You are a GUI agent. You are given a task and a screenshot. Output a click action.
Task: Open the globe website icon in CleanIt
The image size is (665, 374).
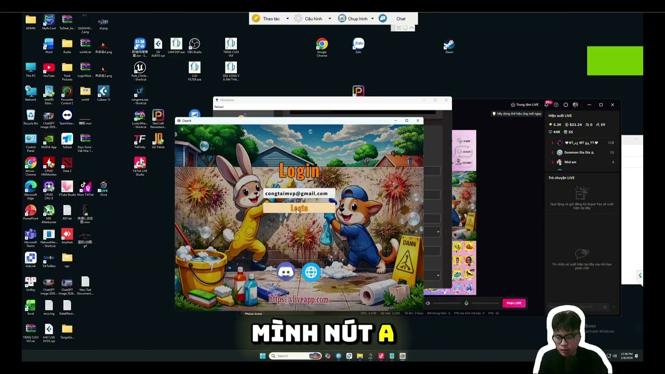tap(311, 272)
